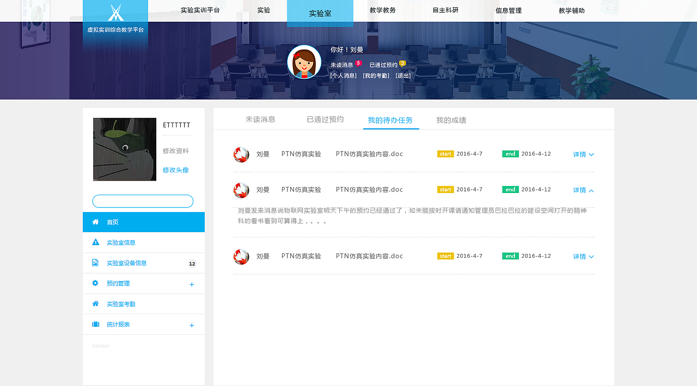Open 实验室设备信息 in the sidebar
Viewport: 697px width, 386px height.
pos(144,263)
